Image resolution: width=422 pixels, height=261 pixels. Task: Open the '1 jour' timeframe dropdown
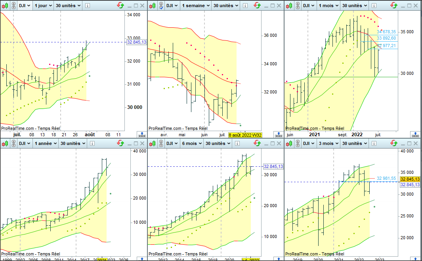[43, 6]
